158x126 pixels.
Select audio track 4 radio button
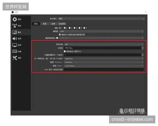(x=75, y=28)
